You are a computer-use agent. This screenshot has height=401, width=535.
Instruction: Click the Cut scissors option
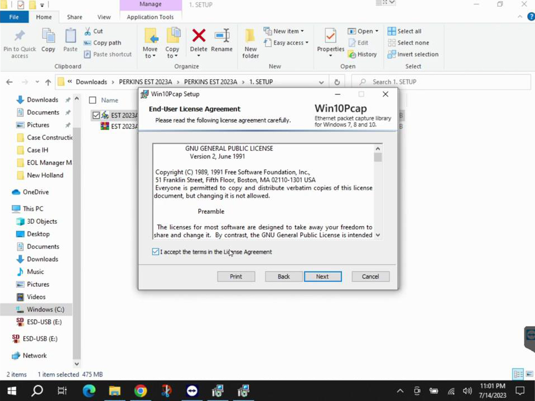[x=94, y=31]
